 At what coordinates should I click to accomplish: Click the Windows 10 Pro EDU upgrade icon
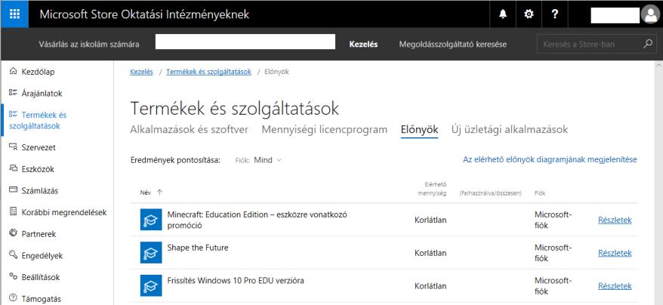click(x=151, y=285)
